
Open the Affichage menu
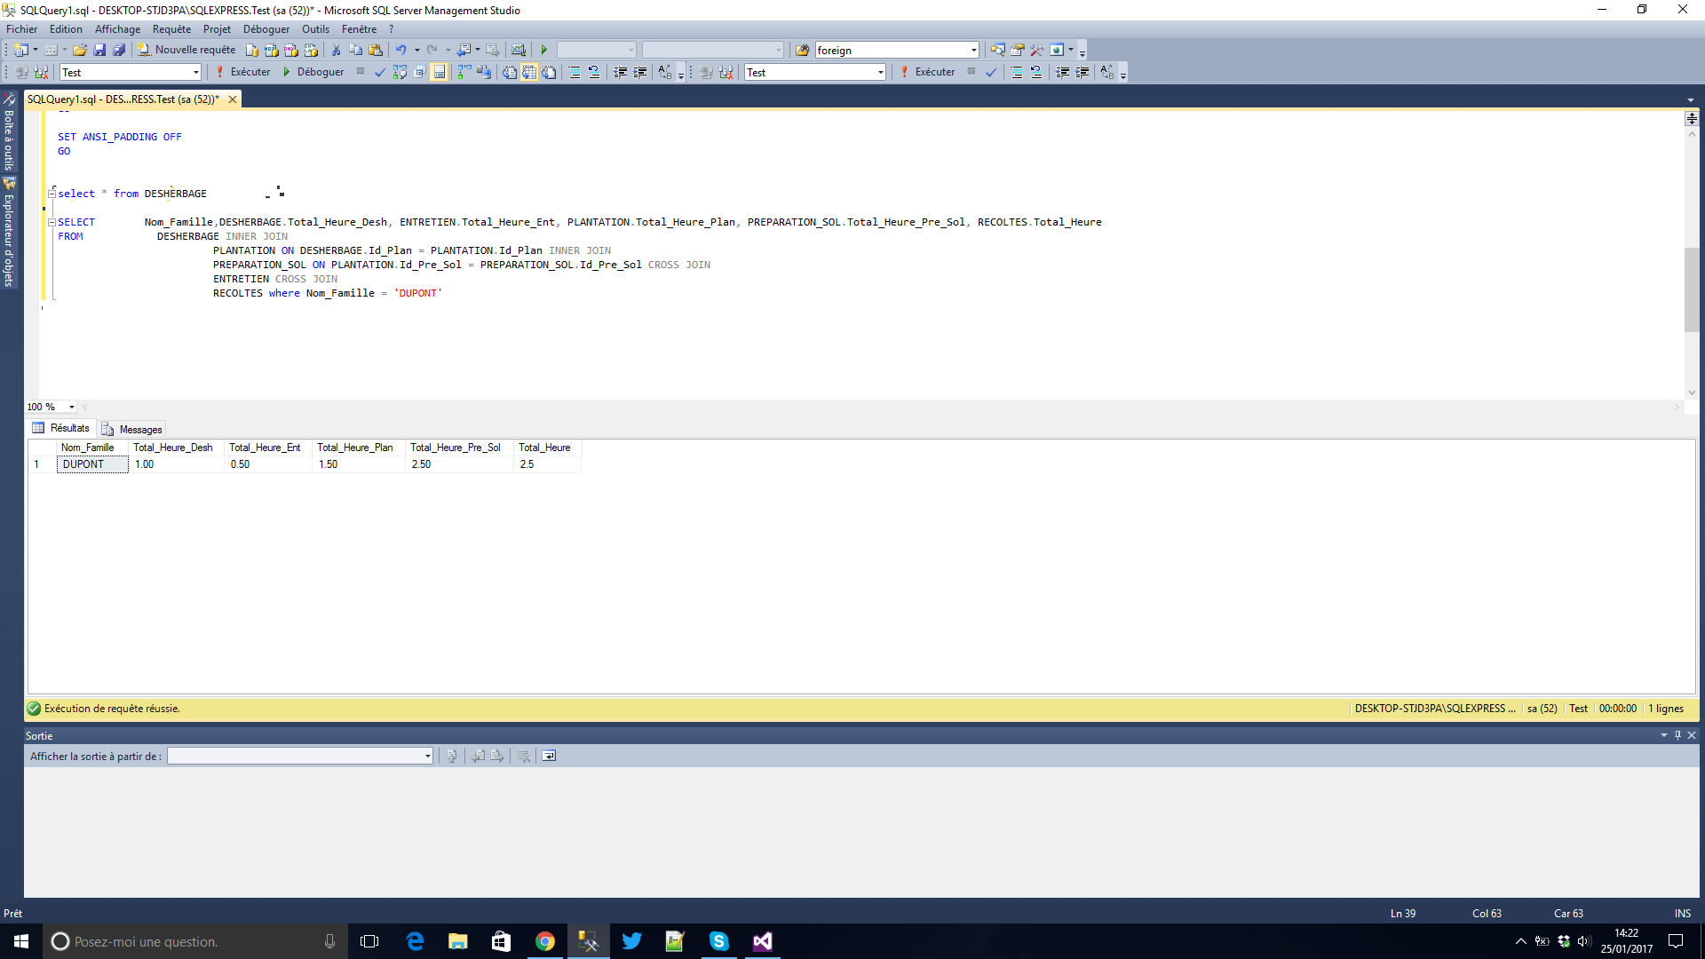tap(117, 29)
